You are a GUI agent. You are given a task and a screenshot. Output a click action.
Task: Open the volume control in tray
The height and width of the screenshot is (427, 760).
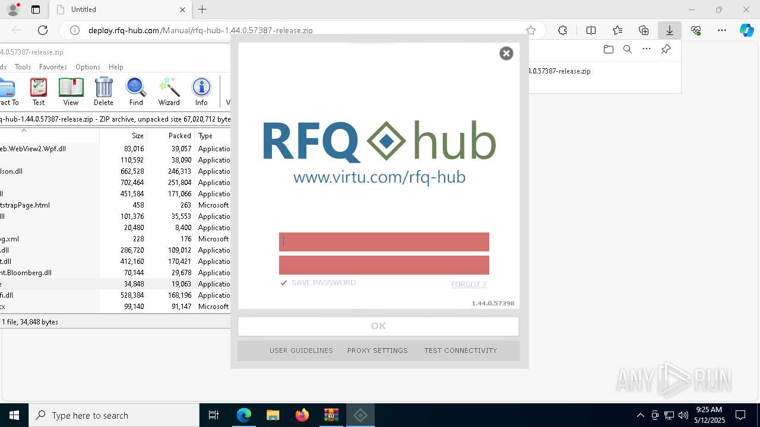(683, 415)
